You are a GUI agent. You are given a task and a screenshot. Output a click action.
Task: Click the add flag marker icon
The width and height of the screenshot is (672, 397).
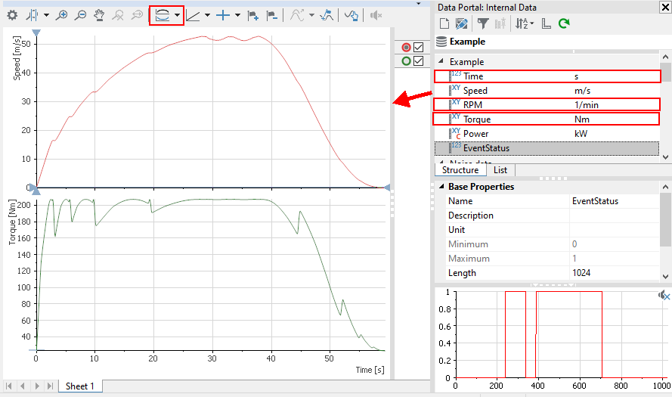tap(253, 15)
